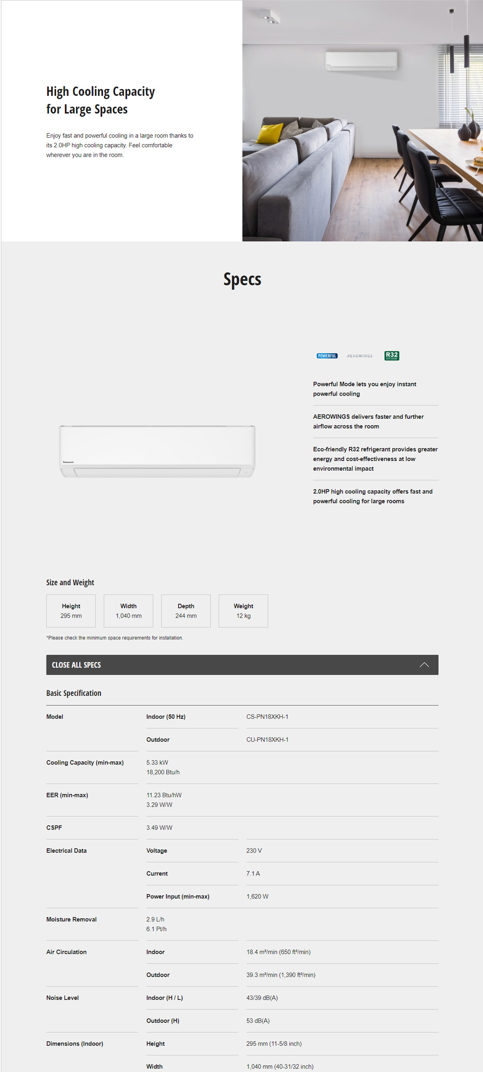Click the AEROWINGS logo icon

[360, 356]
